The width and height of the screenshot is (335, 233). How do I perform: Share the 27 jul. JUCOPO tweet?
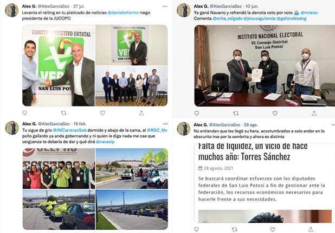(x=141, y=113)
